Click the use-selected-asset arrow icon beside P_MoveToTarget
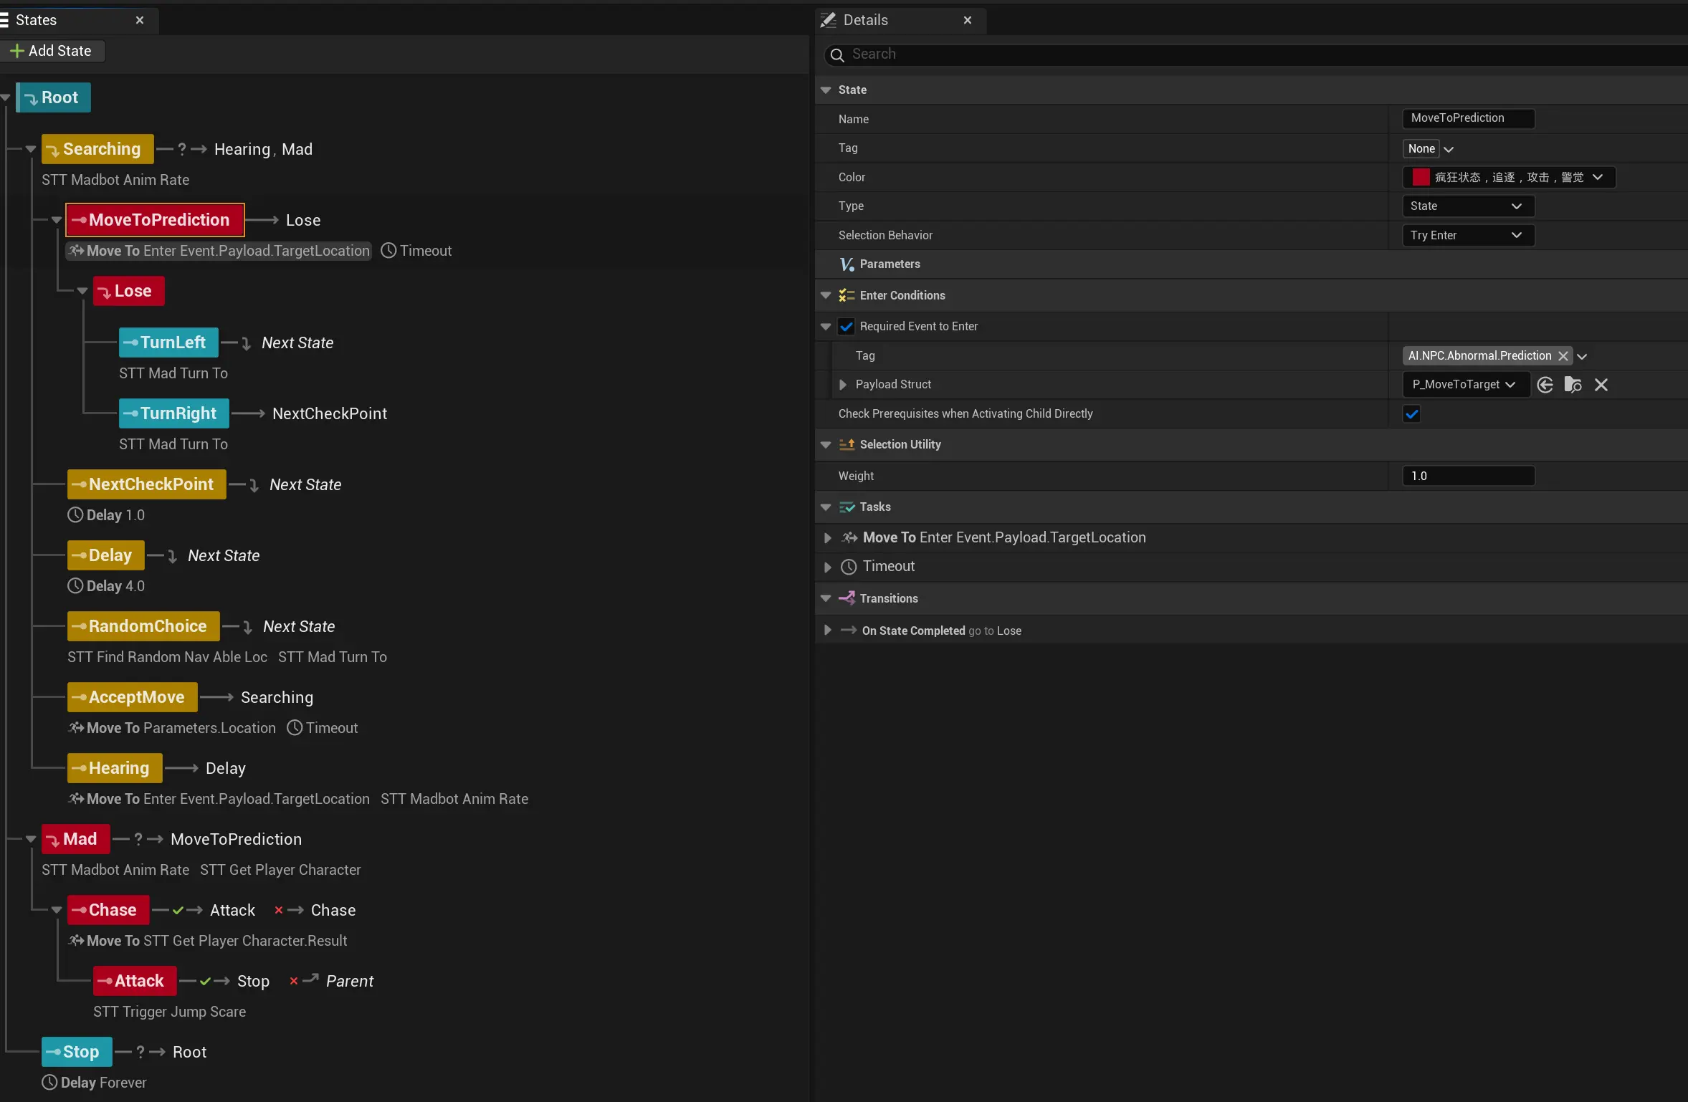Screen dimensions: 1688x1102 point(1545,385)
